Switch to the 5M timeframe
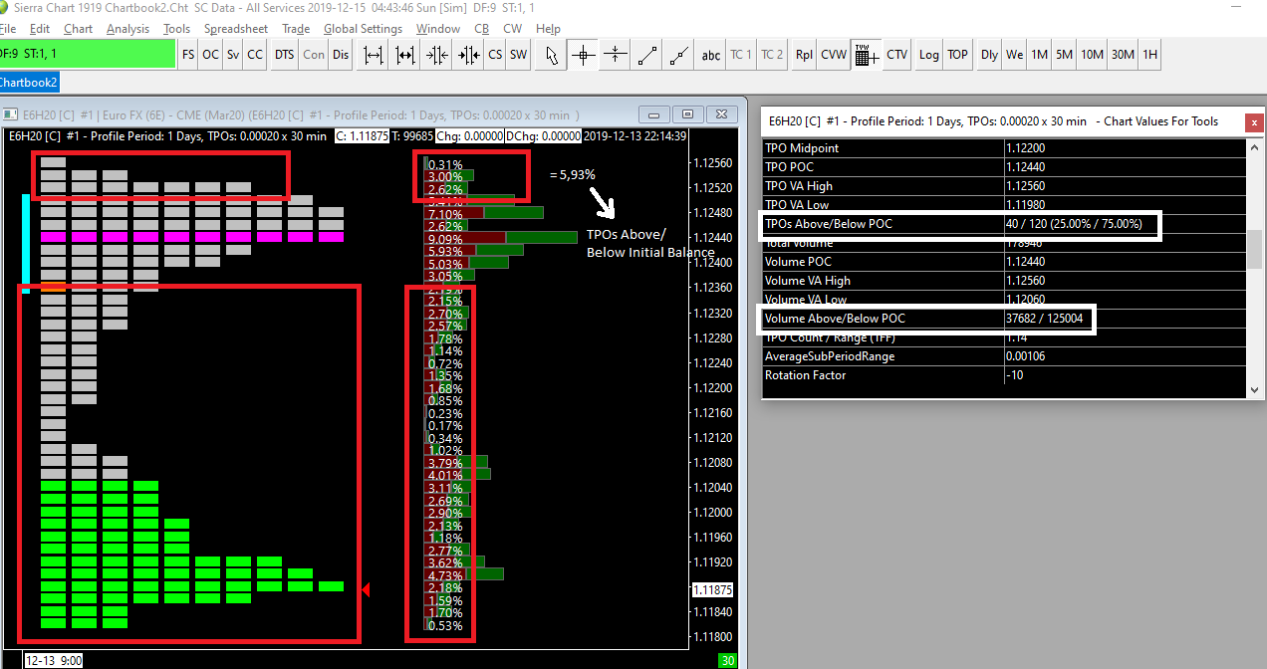The image size is (1267, 669). tap(1064, 55)
